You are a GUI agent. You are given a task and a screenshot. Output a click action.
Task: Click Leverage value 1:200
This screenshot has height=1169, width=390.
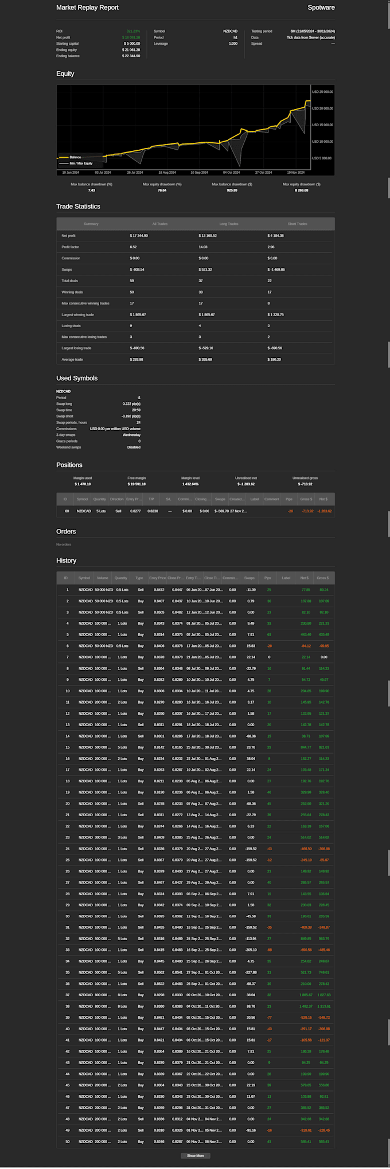pos(233,44)
